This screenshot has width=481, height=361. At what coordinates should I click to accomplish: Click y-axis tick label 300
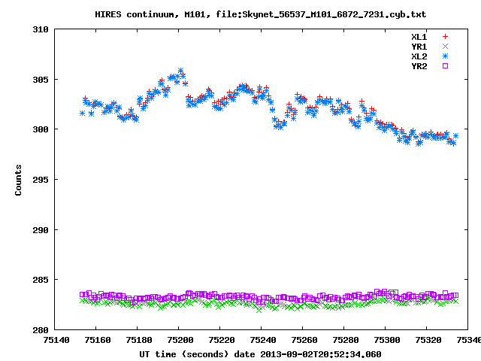pyautogui.click(x=41, y=129)
